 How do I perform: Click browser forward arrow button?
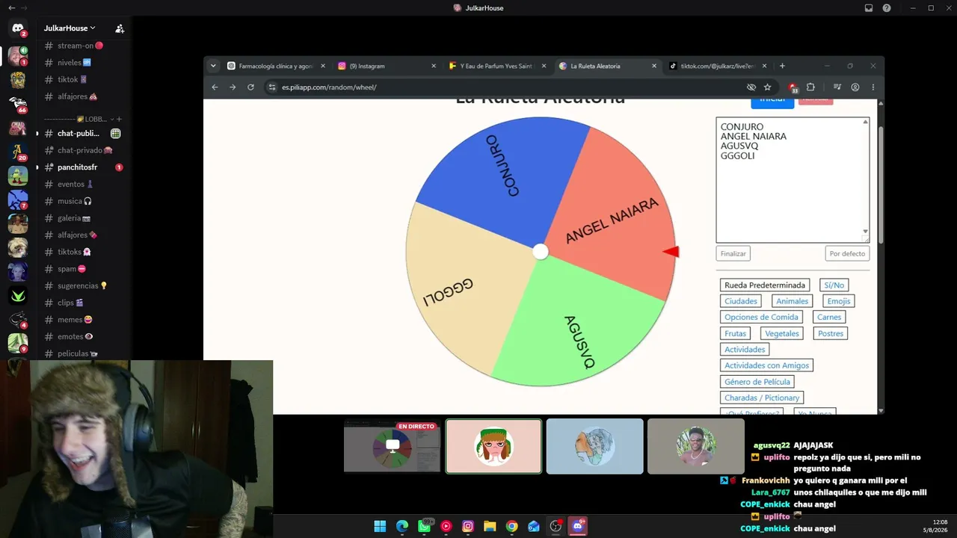coord(233,87)
